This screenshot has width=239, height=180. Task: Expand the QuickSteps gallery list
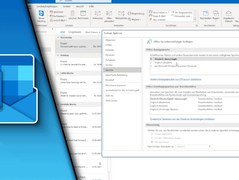click(195, 20)
